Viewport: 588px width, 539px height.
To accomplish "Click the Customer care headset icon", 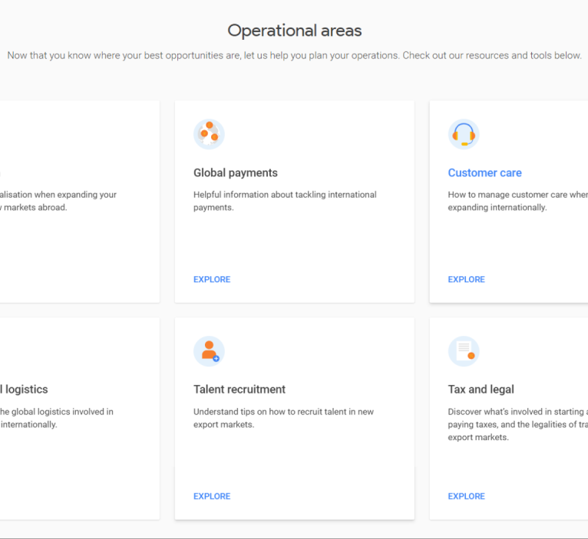I will click(x=463, y=134).
